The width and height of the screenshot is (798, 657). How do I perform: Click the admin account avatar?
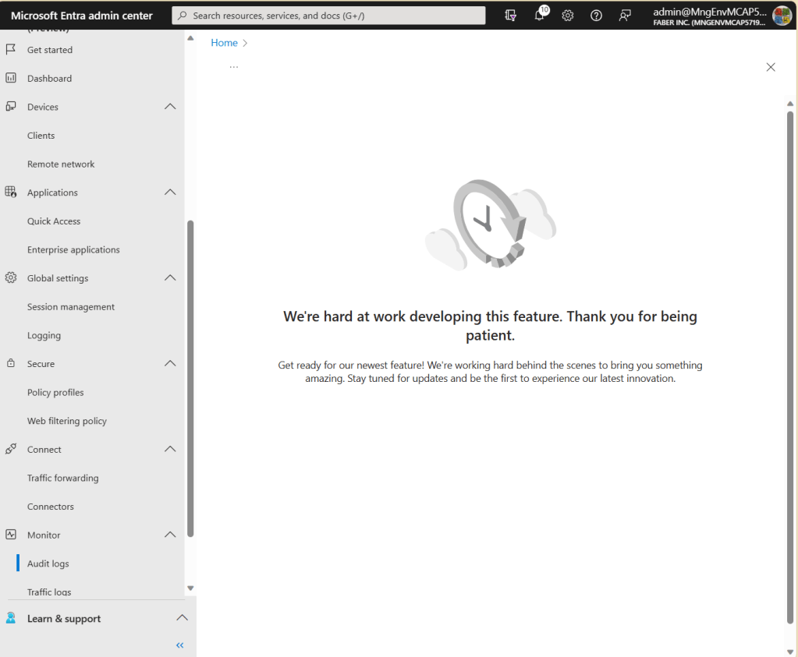(782, 16)
